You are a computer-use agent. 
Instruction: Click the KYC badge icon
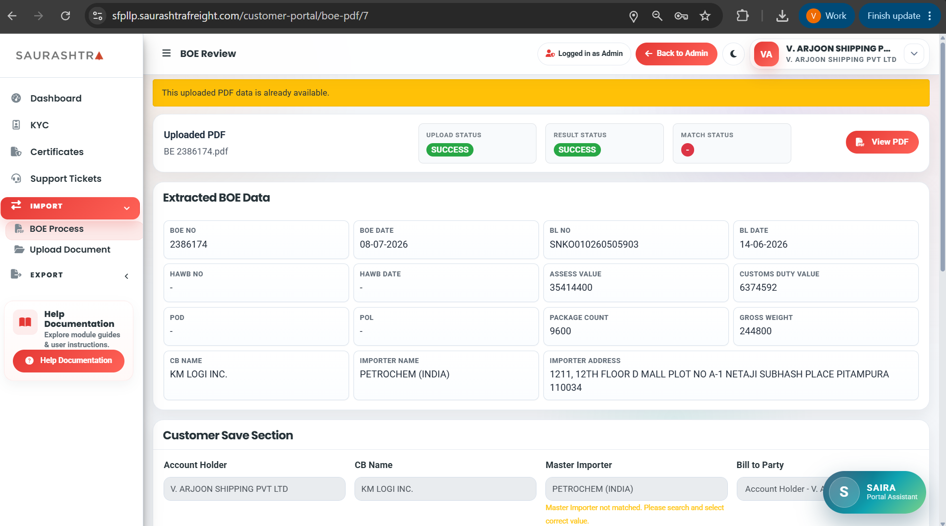16,125
